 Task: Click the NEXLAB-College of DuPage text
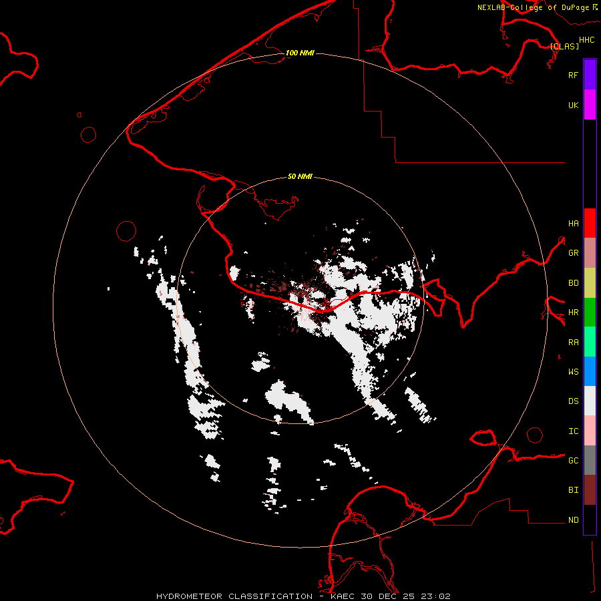[533, 7]
